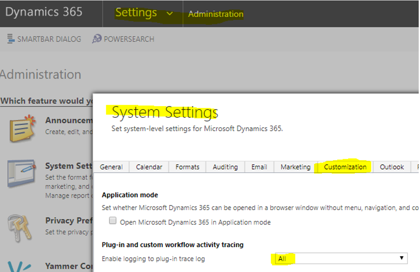Open the Yammer Configuration link
This screenshot has width=420, height=272.
point(69,266)
